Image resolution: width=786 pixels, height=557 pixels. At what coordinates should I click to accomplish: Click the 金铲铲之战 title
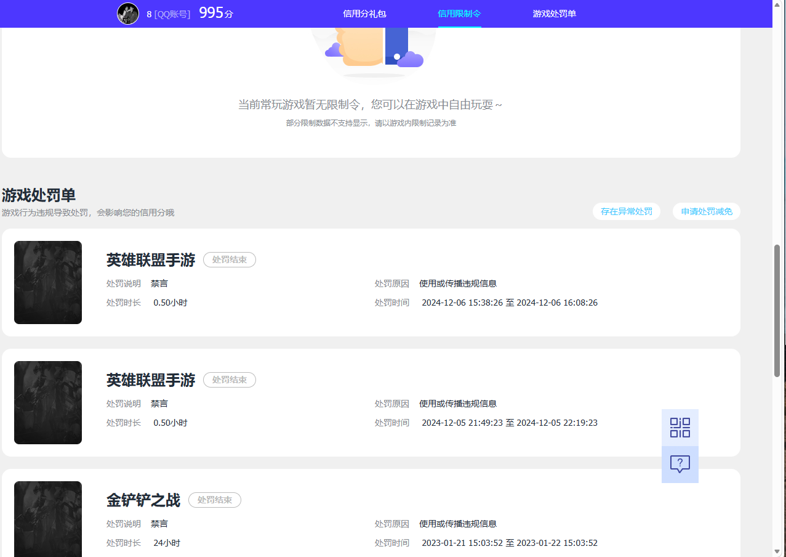click(x=143, y=500)
